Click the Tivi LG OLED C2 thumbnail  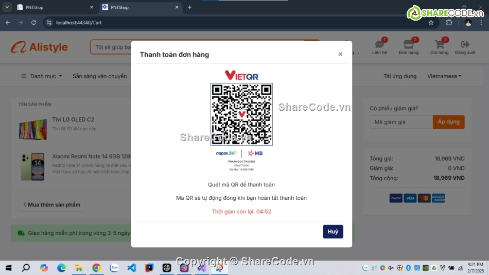[x=33, y=129]
